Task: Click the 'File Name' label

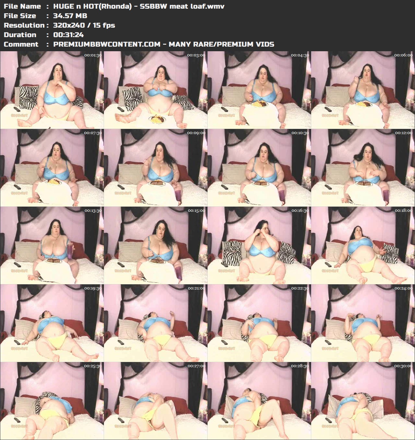Action: click(22, 6)
